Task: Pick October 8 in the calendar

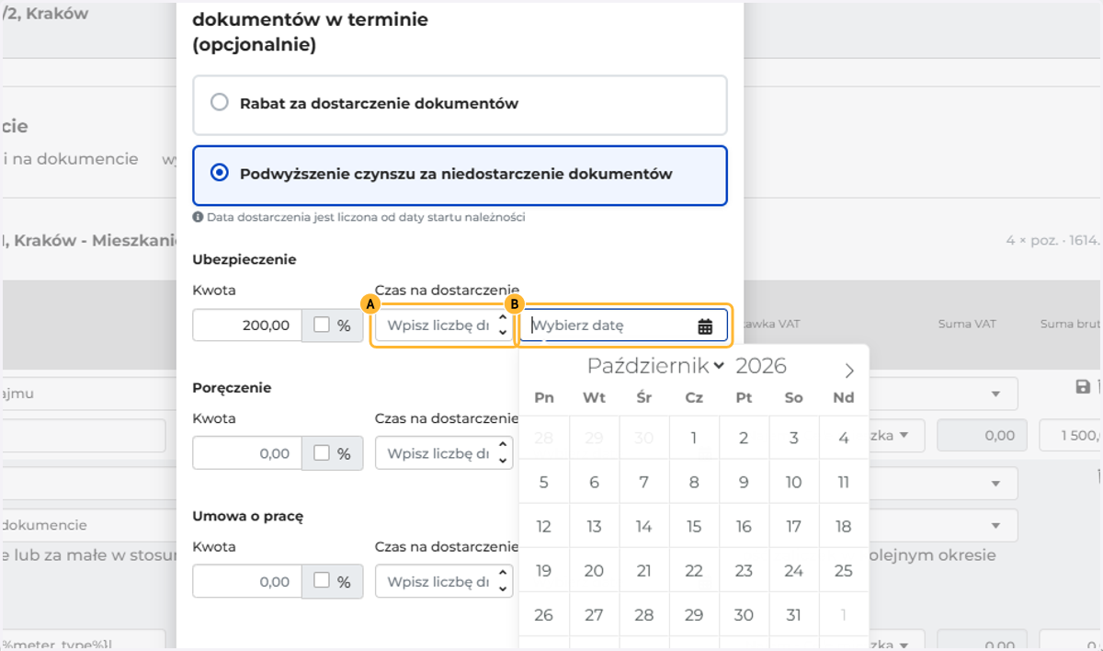Action: tap(694, 483)
